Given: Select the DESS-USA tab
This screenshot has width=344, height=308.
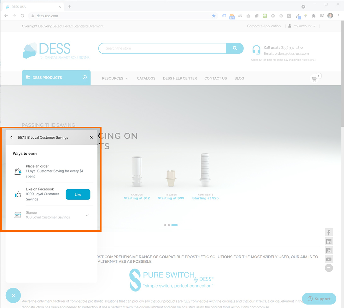Looking at the screenshot, I should [x=33, y=7].
